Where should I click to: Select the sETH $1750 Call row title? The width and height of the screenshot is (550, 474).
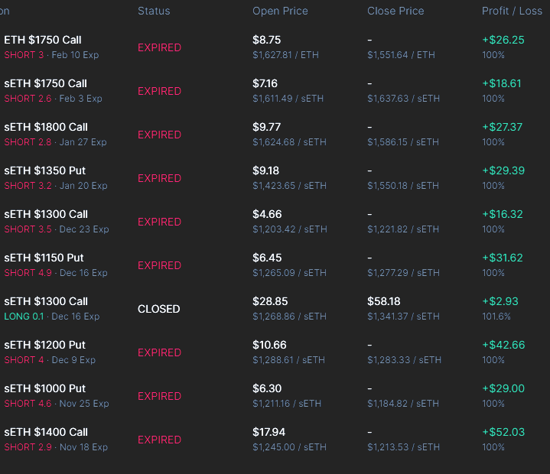tap(45, 83)
